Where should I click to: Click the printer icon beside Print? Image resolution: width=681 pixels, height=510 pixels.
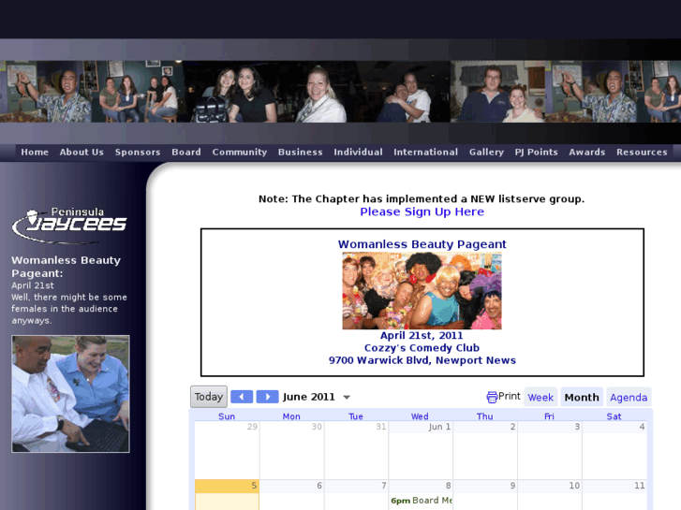[492, 397]
